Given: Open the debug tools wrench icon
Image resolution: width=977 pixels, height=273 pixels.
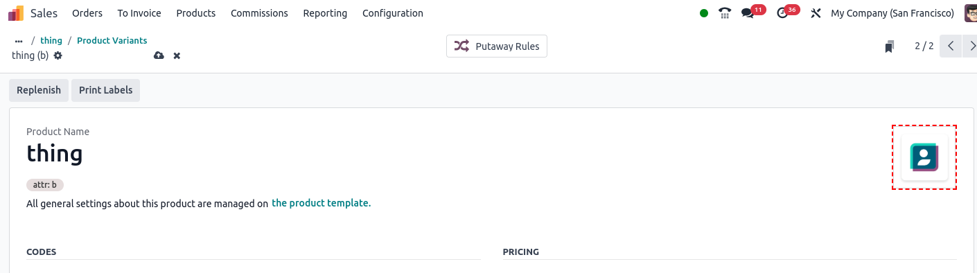Looking at the screenshot, I should (816, 13).
